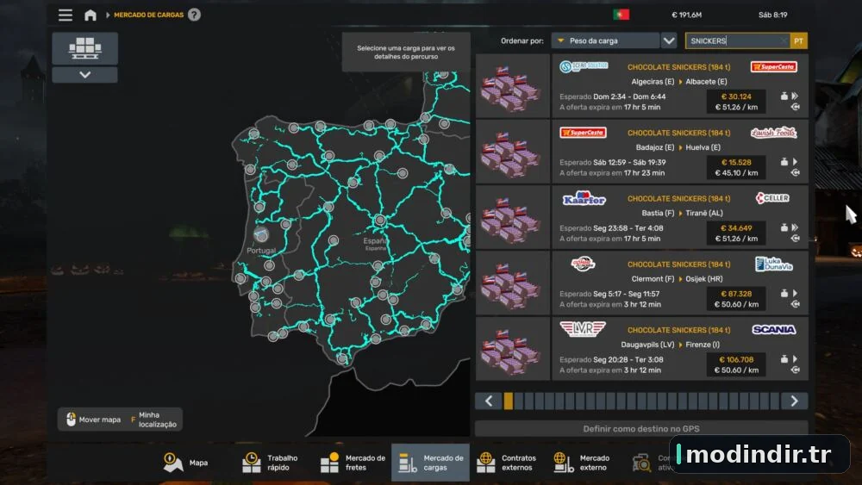Screen dimensions: 862x485
Task: Click the Portugal flag icon
Action: (x=622, y=15)
